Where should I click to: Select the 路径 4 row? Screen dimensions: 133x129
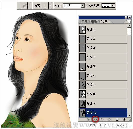tap(103, 57)
